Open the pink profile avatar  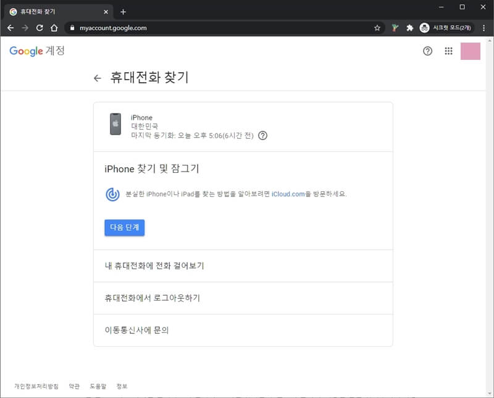tap(471, 51)
